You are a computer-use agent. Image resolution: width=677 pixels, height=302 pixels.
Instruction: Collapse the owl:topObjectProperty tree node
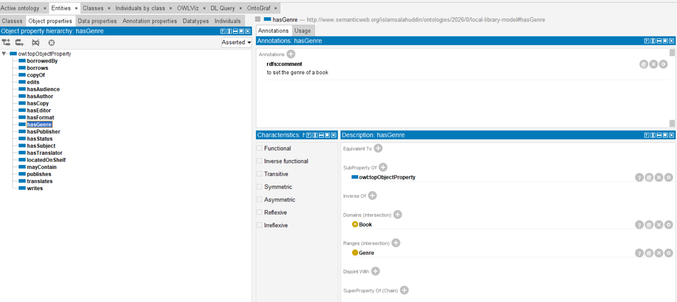(4, 54)
